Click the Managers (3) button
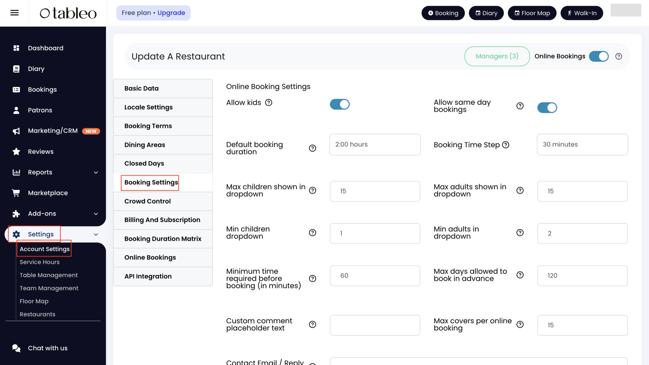 point(497,56)
